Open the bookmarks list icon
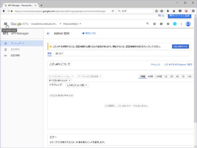This screenshot has height=148, width=197. pos(162,11)
